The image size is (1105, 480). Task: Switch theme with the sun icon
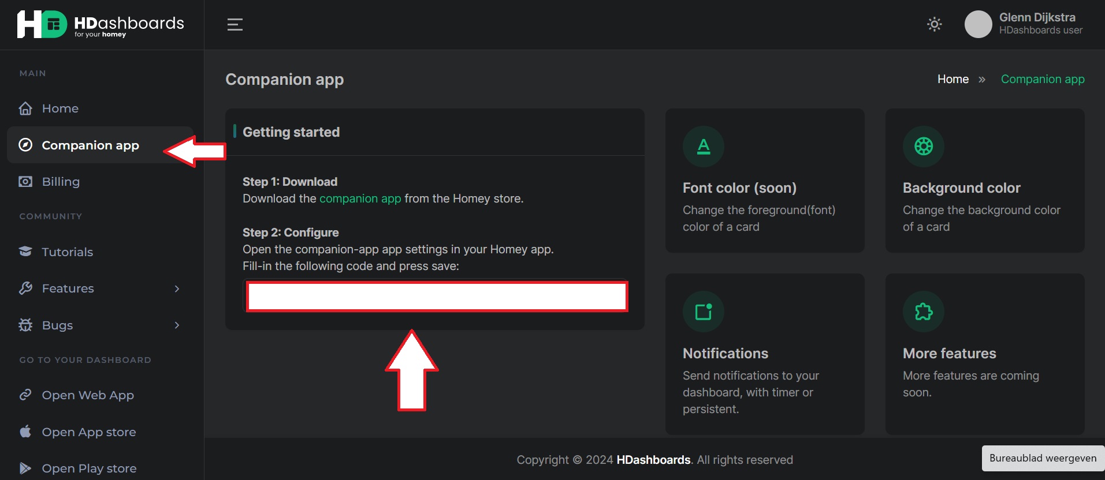[934, 24]
